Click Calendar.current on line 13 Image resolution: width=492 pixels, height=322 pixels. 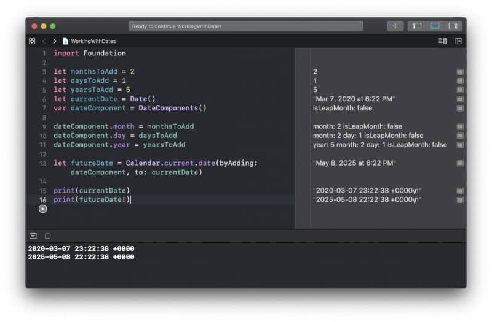tap(160, 163)
